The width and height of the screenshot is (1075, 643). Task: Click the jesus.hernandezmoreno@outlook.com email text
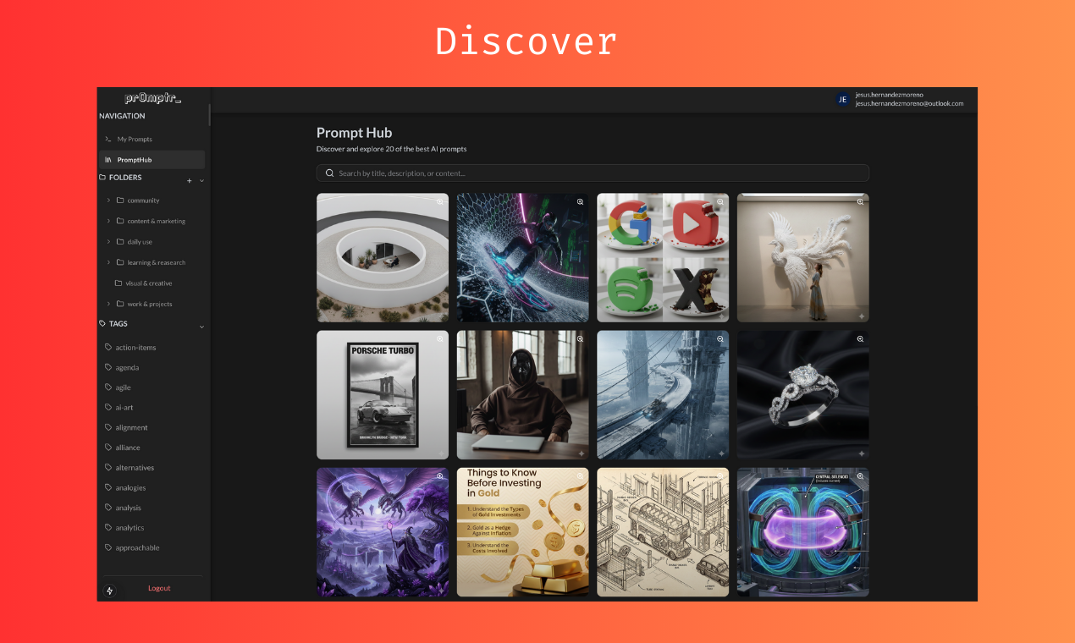click(909, 104)
